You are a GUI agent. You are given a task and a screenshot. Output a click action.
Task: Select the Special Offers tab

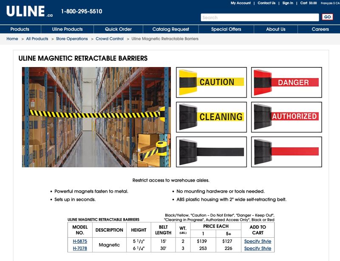pos(225,29)
